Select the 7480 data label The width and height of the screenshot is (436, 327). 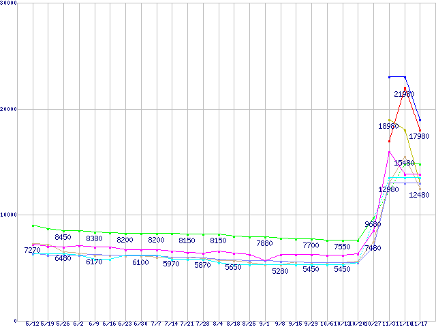pyautogui.click(x=373, y=249)
